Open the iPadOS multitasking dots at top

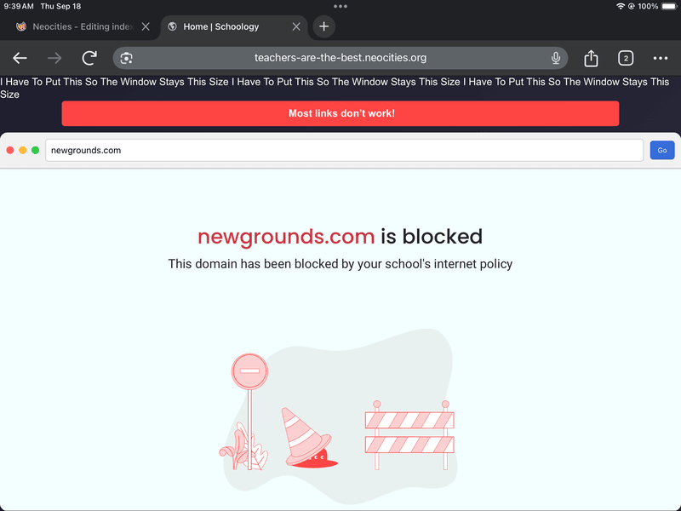click(340, 6)
